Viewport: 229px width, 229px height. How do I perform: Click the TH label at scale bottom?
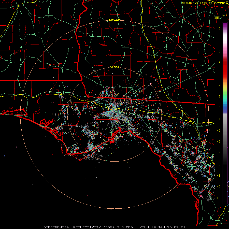tap(219, 198)
